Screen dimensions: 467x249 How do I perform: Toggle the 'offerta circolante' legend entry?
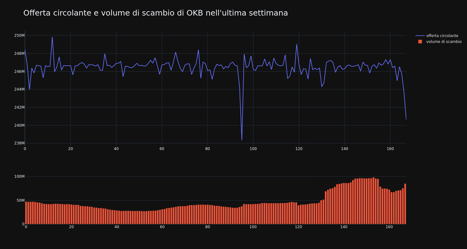tap(438, 36)
